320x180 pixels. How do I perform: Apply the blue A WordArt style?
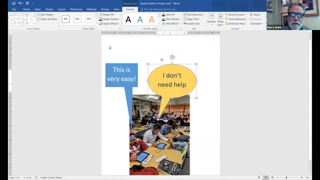coord(140,19)
